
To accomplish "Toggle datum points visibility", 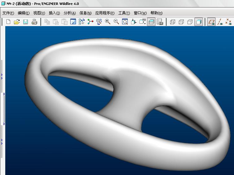I will click(229, 22).
